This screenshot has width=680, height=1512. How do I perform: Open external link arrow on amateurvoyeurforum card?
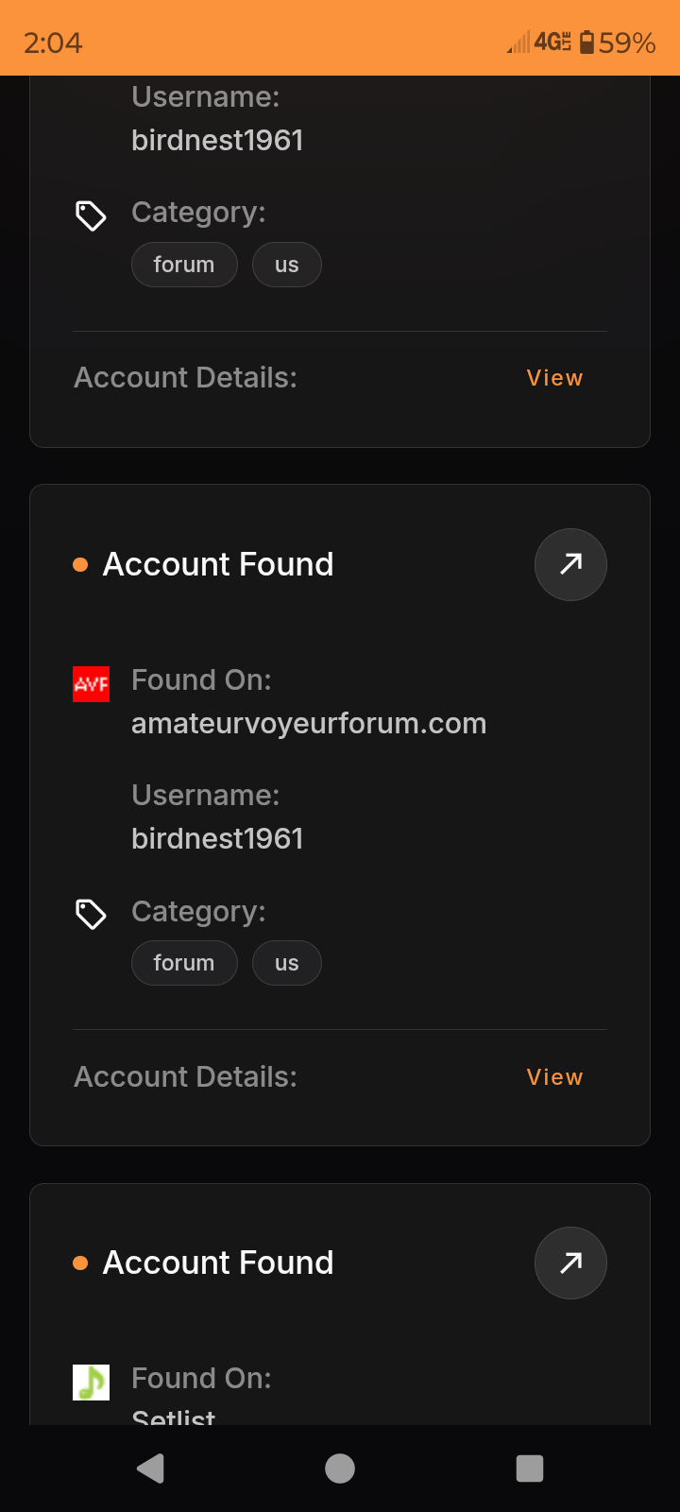[x=570, y=564]
